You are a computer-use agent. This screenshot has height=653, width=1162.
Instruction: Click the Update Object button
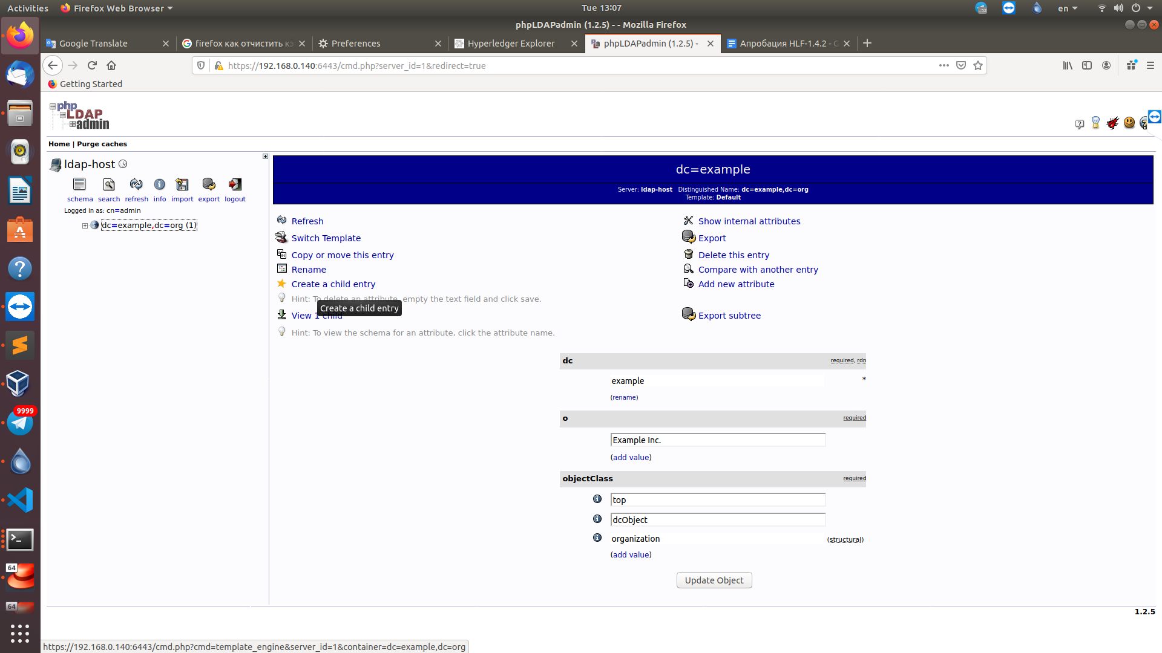pyautogui.click(x=714, y=580)
